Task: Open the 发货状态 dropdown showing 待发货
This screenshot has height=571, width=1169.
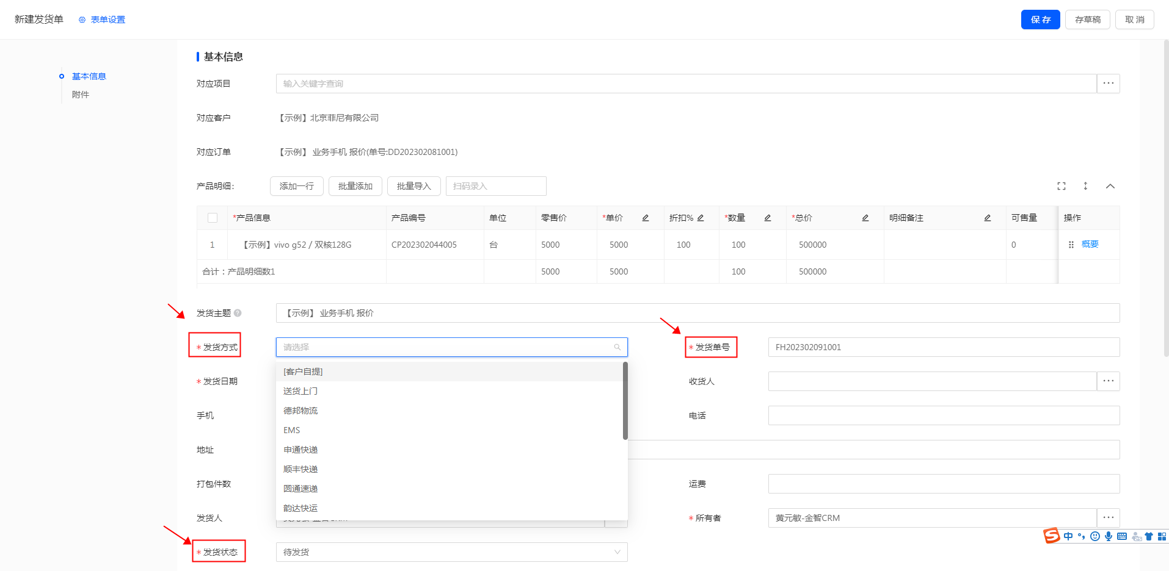Action: pos(451,552)
